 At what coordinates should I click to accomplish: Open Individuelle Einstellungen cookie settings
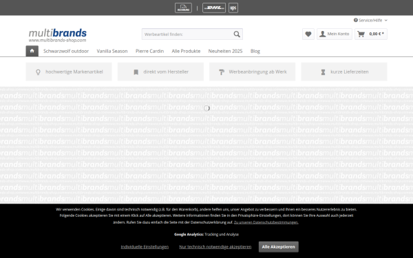(x=145, y=247)
